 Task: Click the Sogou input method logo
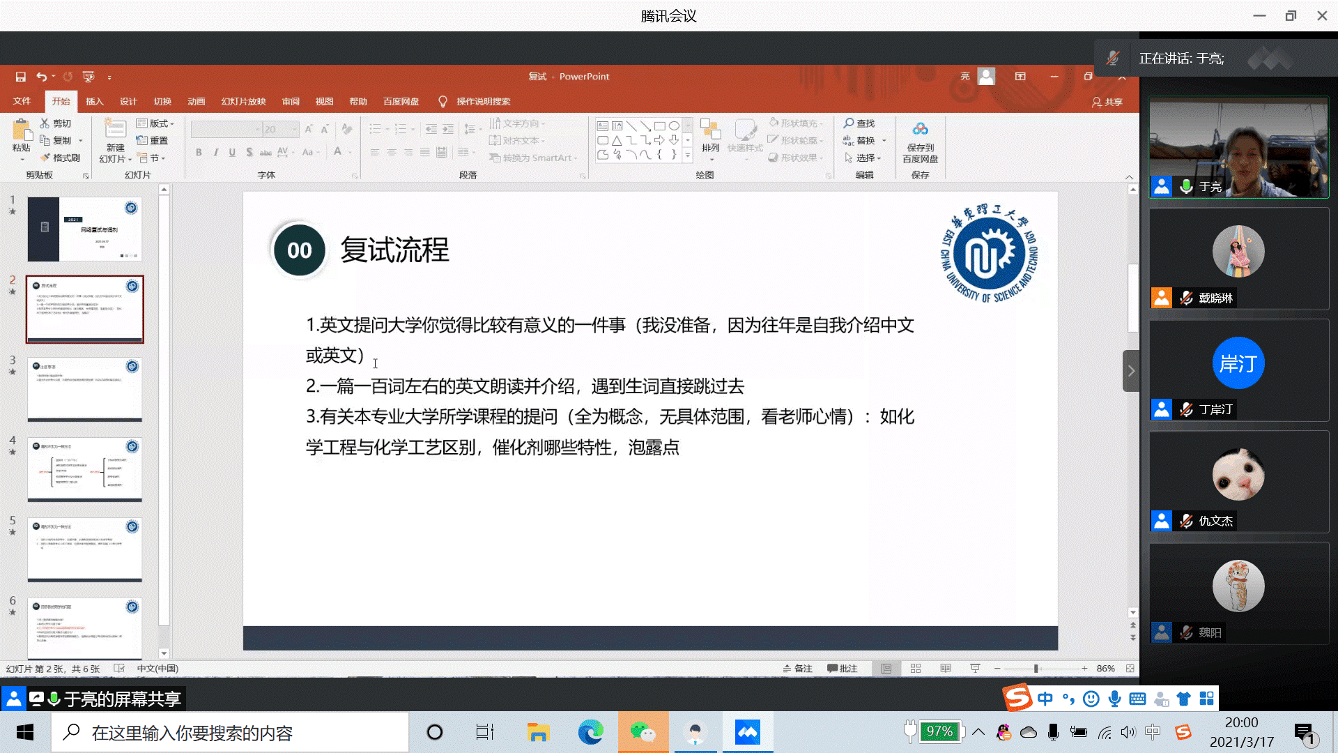[1017, 698]
